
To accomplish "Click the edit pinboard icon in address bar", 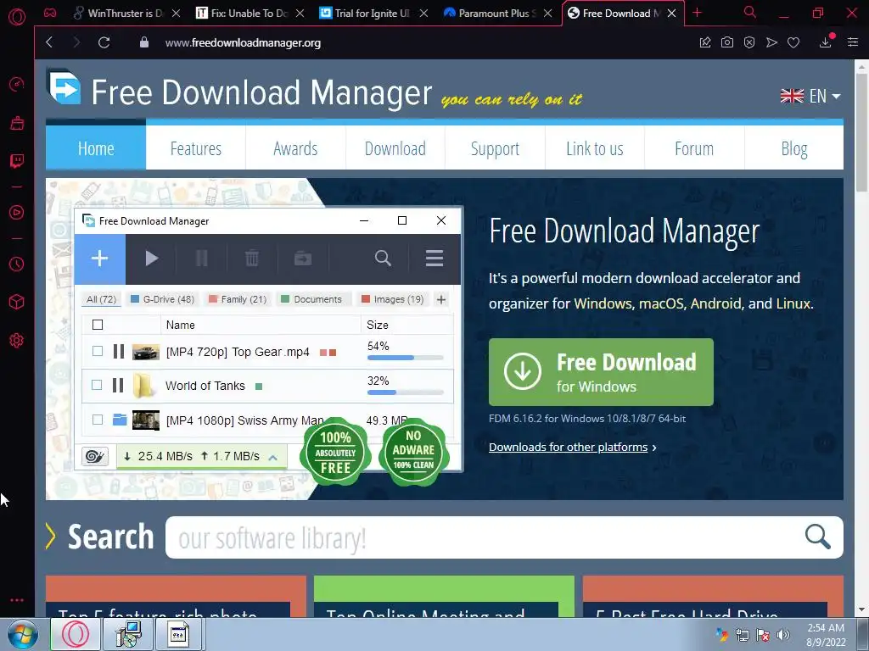I will (705, 42).
